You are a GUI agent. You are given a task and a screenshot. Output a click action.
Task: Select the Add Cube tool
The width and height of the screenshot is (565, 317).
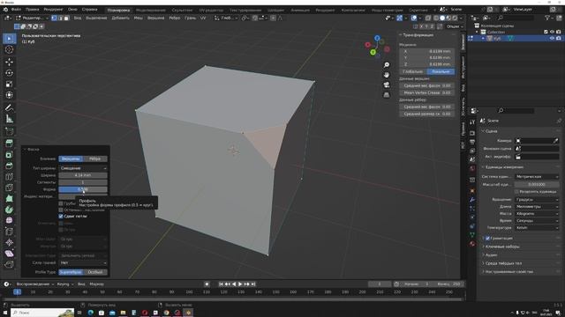pos(10,131)
